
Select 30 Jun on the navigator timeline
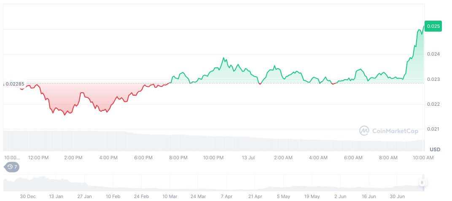pos(398,196)
